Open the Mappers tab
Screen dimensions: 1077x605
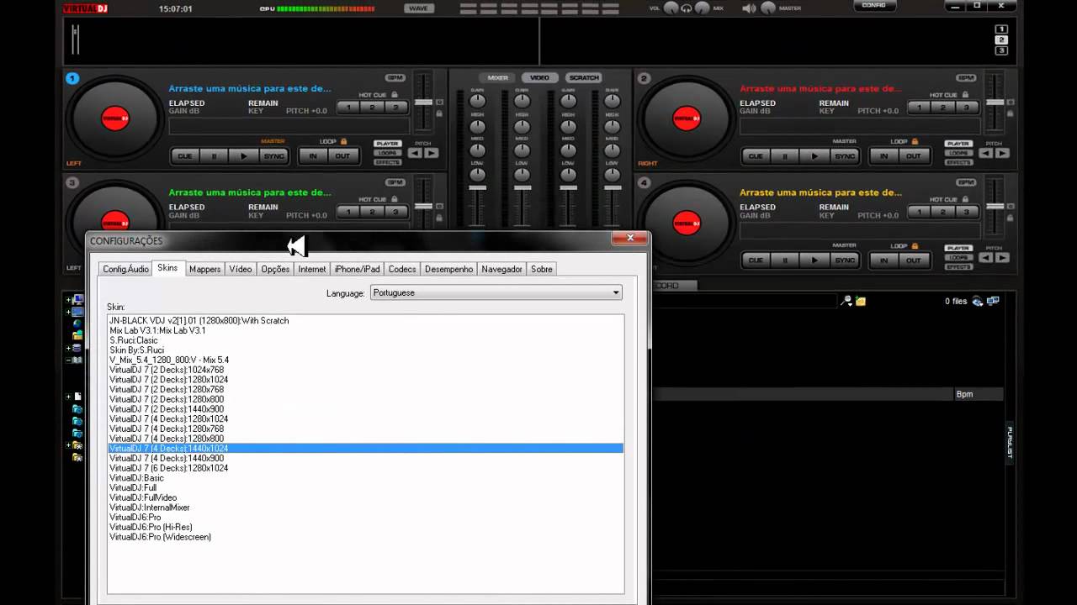(x=204, y=269)
